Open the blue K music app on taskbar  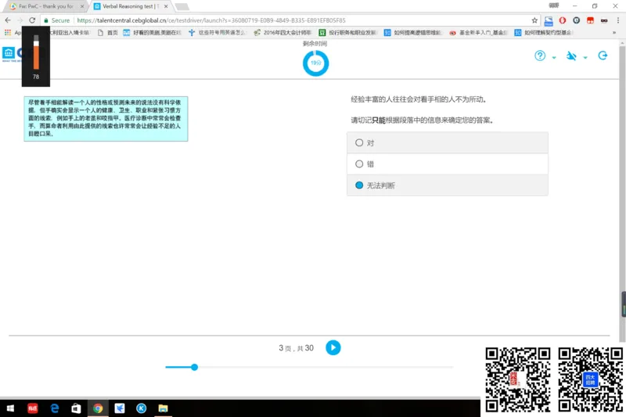141,408
